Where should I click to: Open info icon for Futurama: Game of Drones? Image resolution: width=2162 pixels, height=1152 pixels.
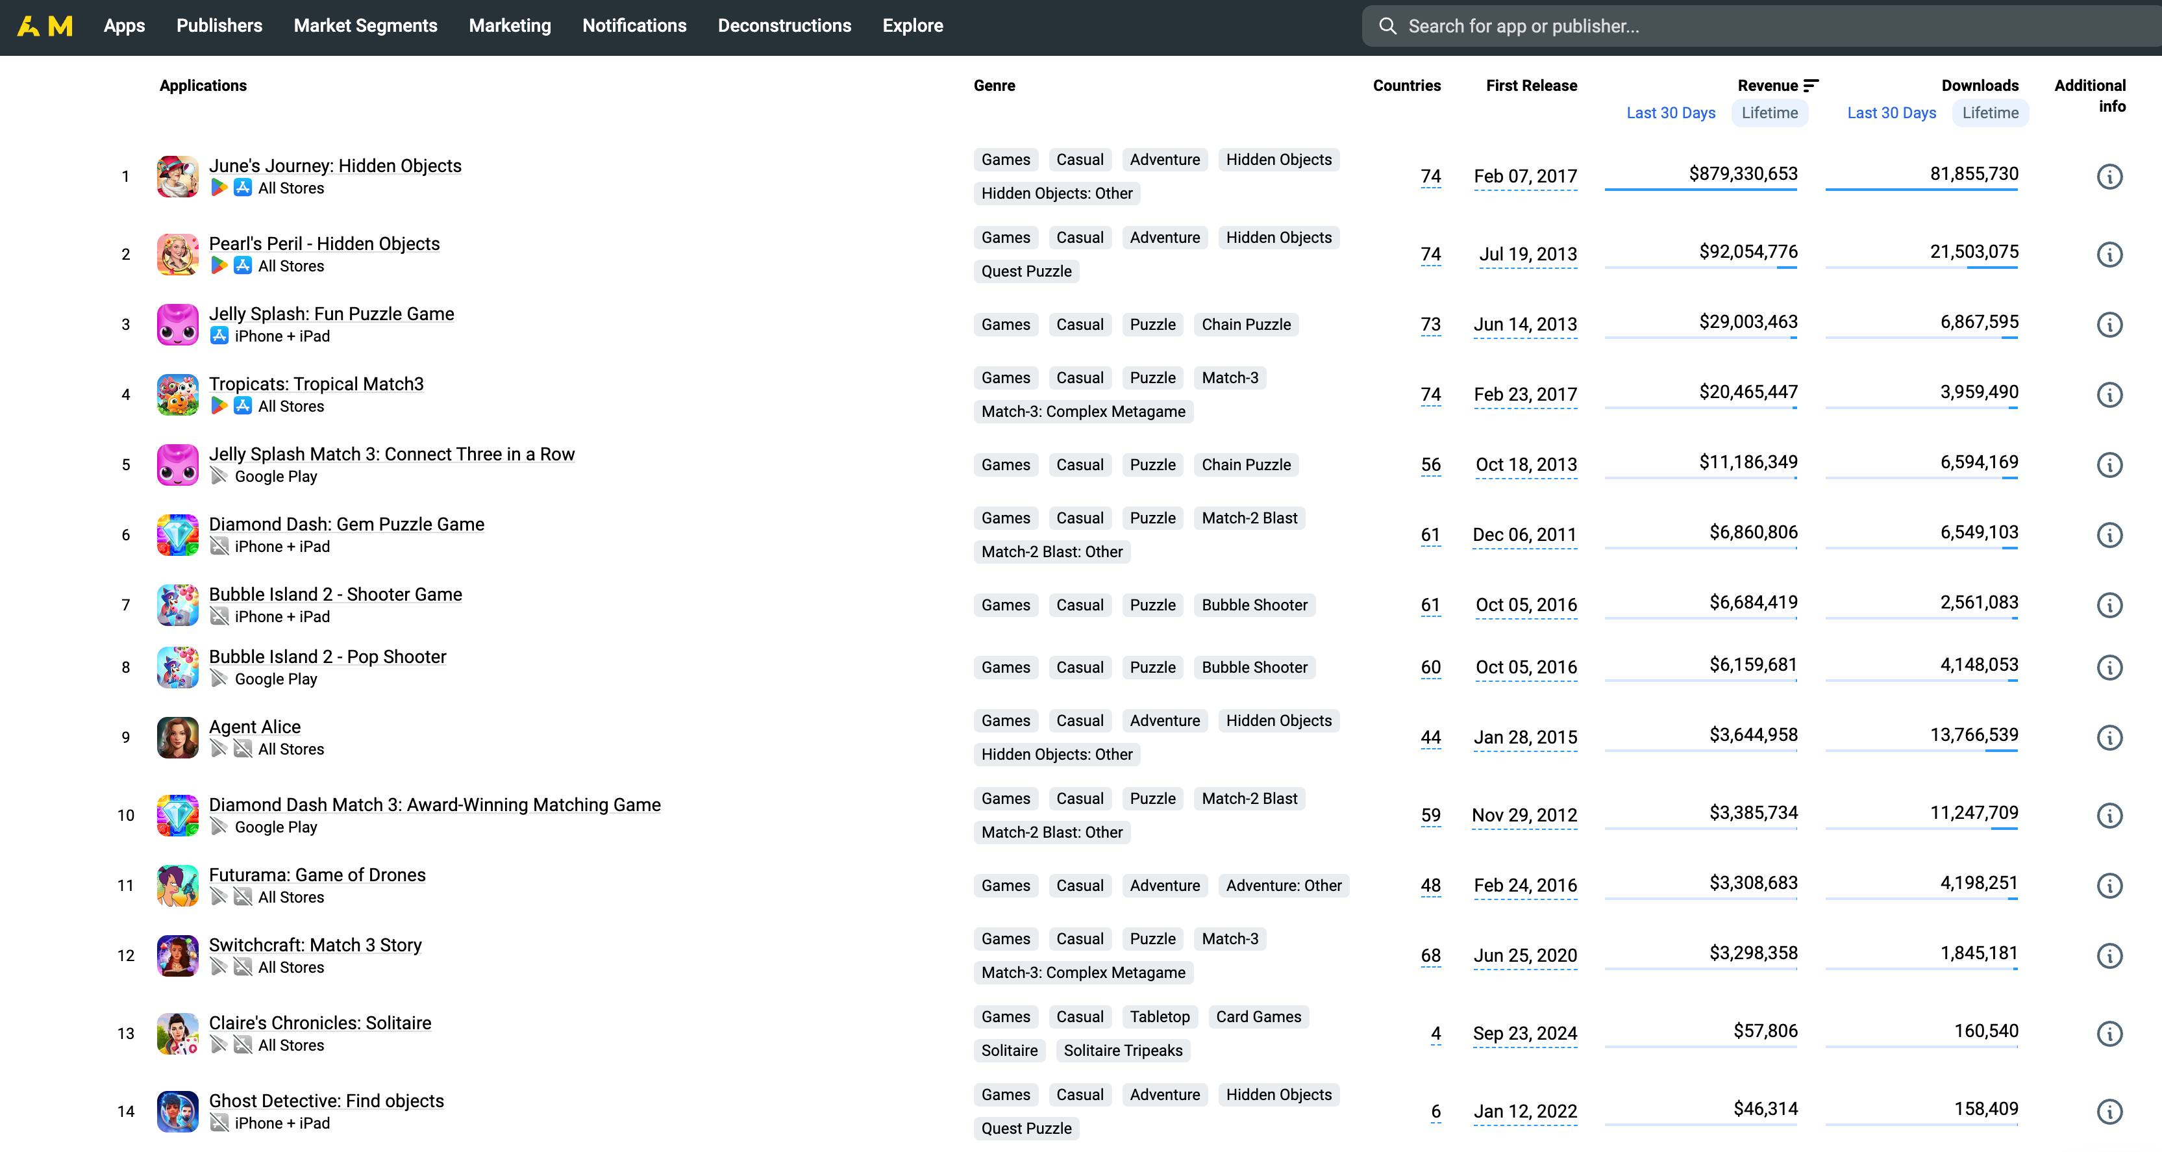click(2109, 886)
